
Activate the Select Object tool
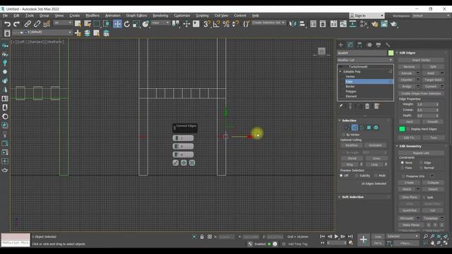[x=78, y=24]
